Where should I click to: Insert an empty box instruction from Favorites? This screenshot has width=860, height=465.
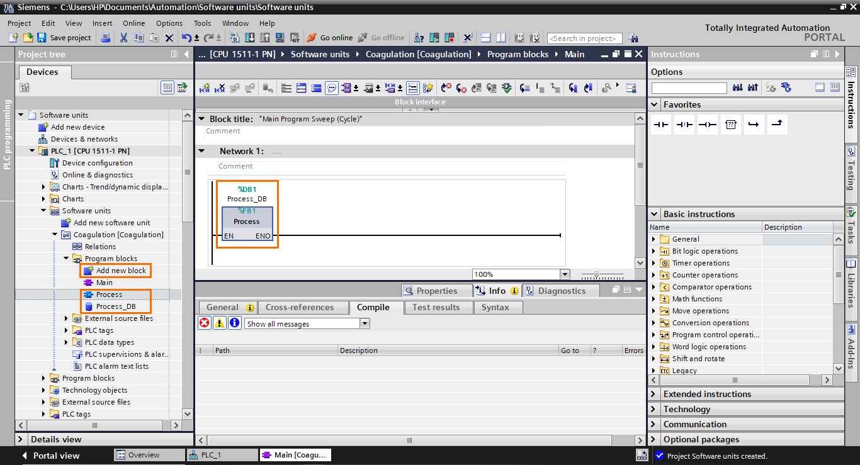731,124
